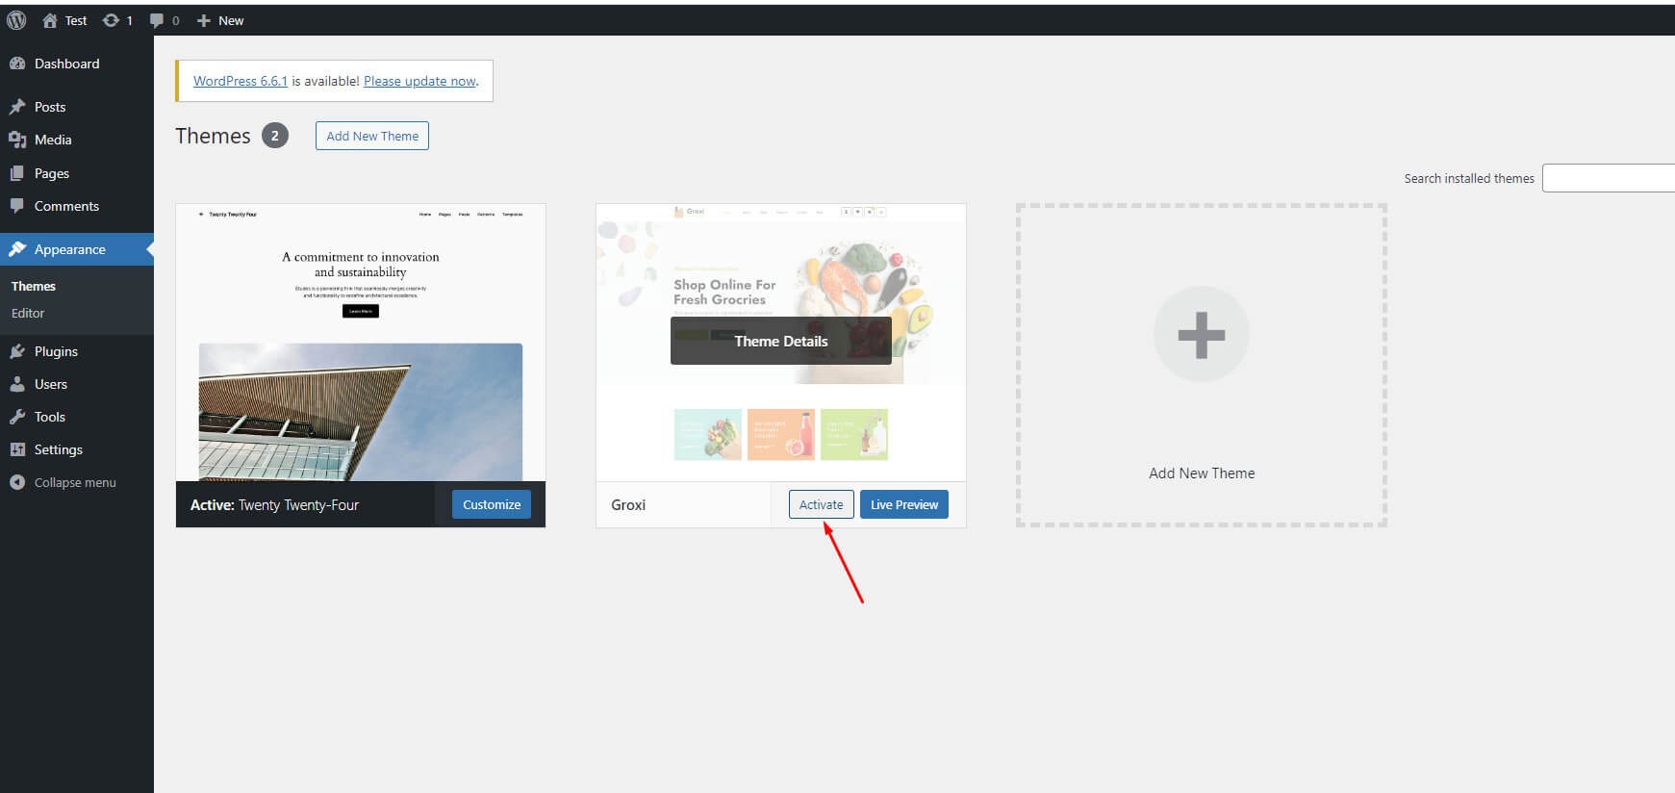Open the Users menu label

[51, 384]
